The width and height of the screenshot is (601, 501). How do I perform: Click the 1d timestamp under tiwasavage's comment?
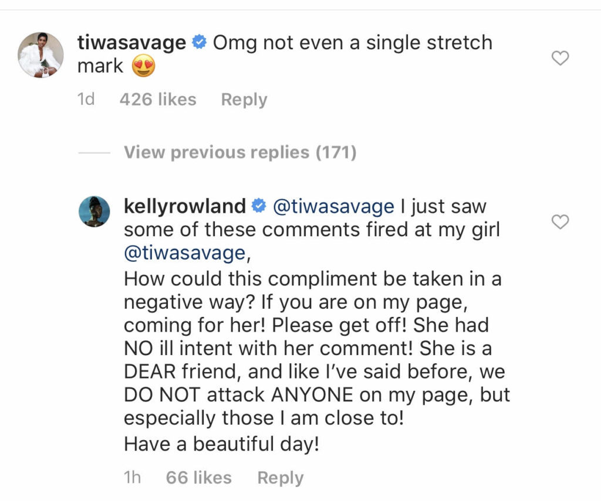[x=86, y=100]
